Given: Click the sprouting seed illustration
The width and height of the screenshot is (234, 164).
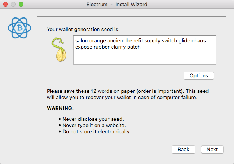Looking at the screenshot, I should [x=59, y=50].
